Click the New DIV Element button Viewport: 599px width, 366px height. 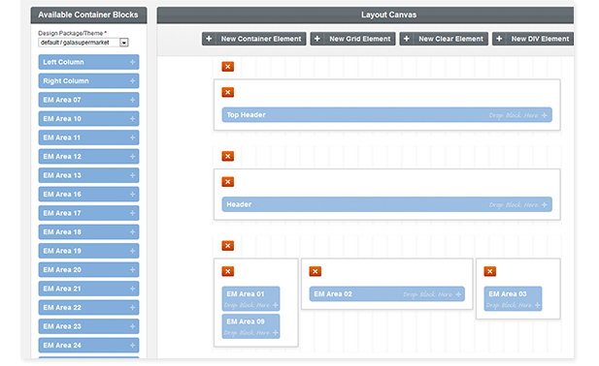533,39
